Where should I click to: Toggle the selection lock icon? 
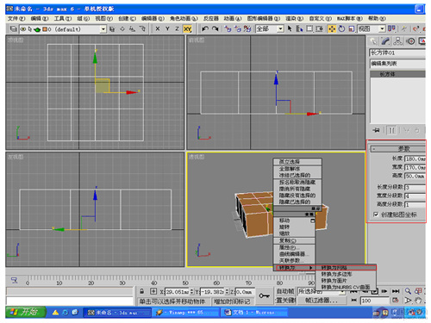tap(142, 291)
